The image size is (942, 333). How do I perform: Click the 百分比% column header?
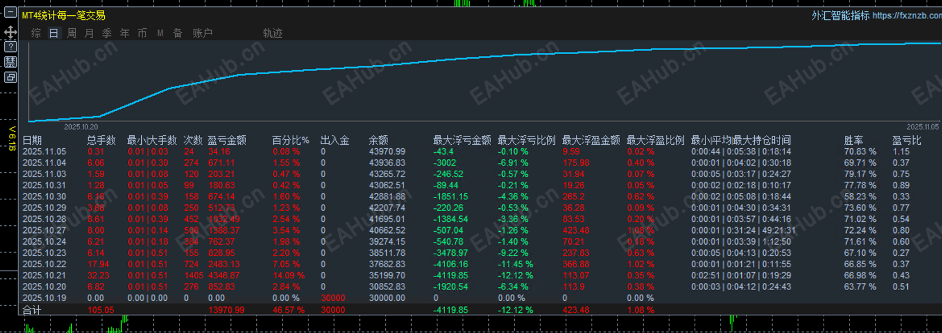[291, 140]
